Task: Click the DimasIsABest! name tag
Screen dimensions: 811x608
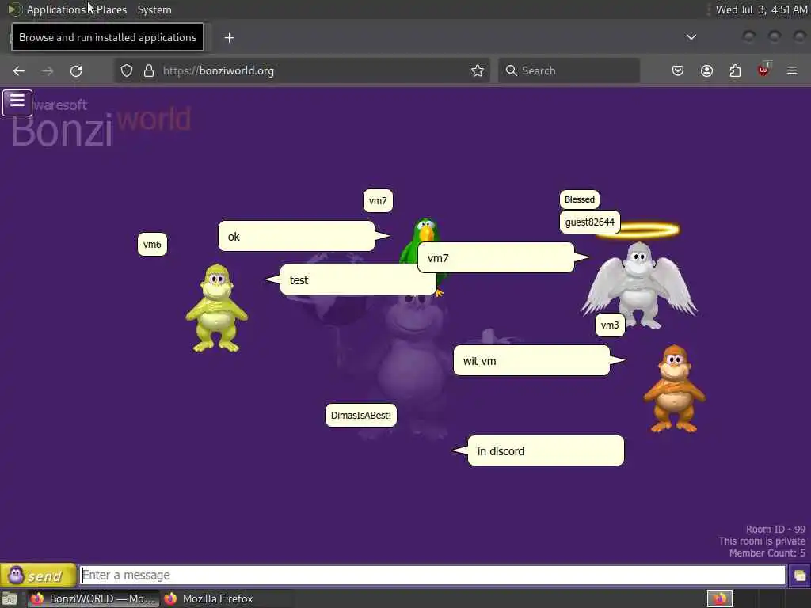Action: pos(361,415)
